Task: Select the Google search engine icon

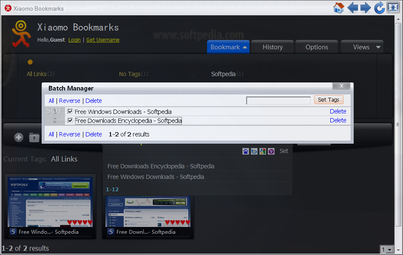Action: click(262, 151)
